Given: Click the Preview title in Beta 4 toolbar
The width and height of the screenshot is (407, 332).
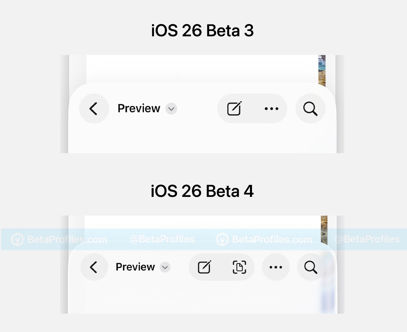Looking at the screenshot, I should tap(135, 267).
